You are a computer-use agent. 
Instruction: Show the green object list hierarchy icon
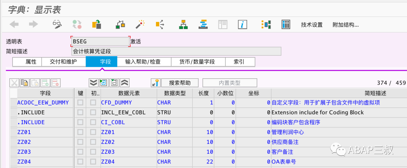(184, 24)
